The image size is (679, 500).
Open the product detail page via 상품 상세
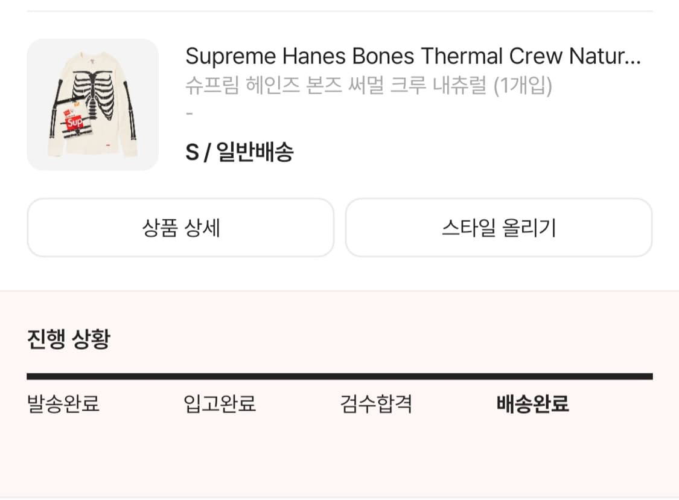pyautogui.click(x=180, y=228)
